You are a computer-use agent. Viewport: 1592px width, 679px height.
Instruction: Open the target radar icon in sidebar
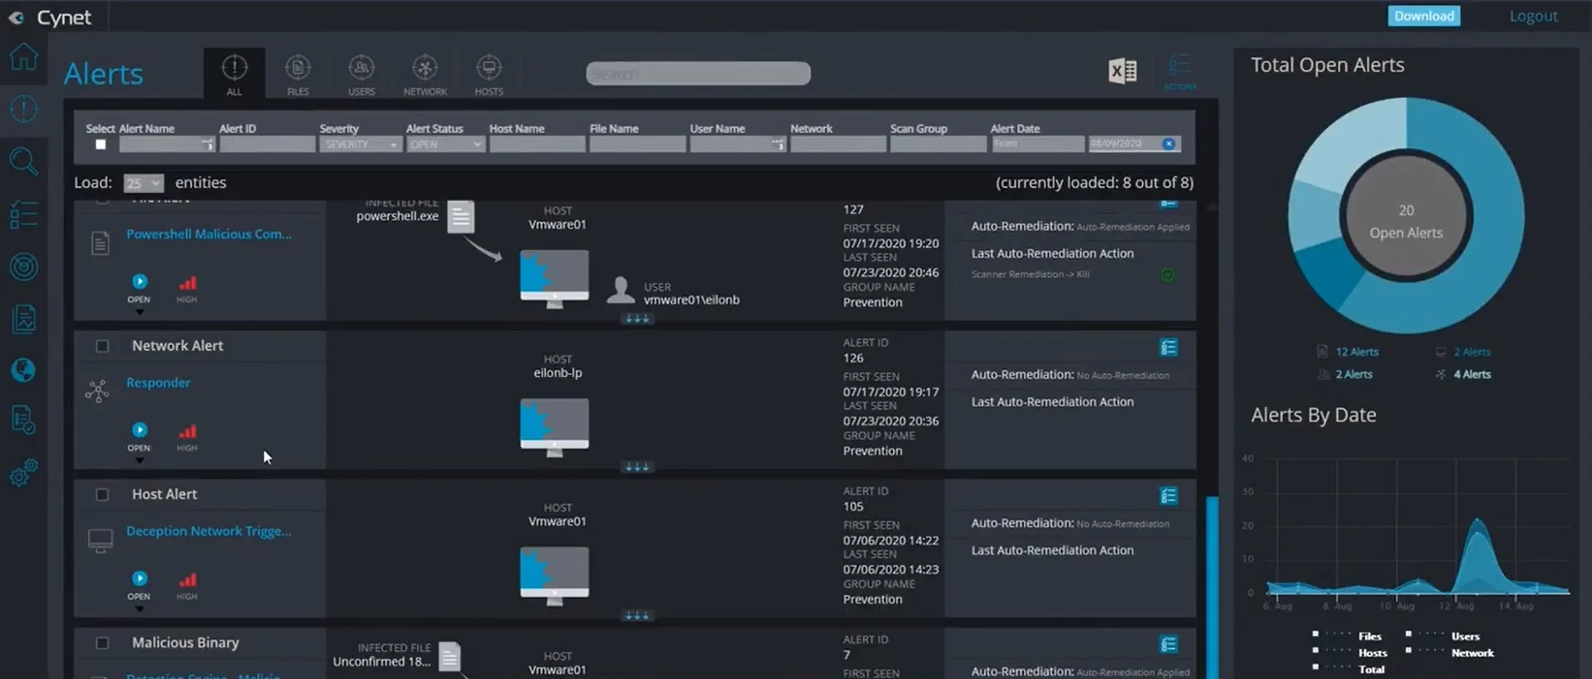pyautogui.click(x=23, y=267)
